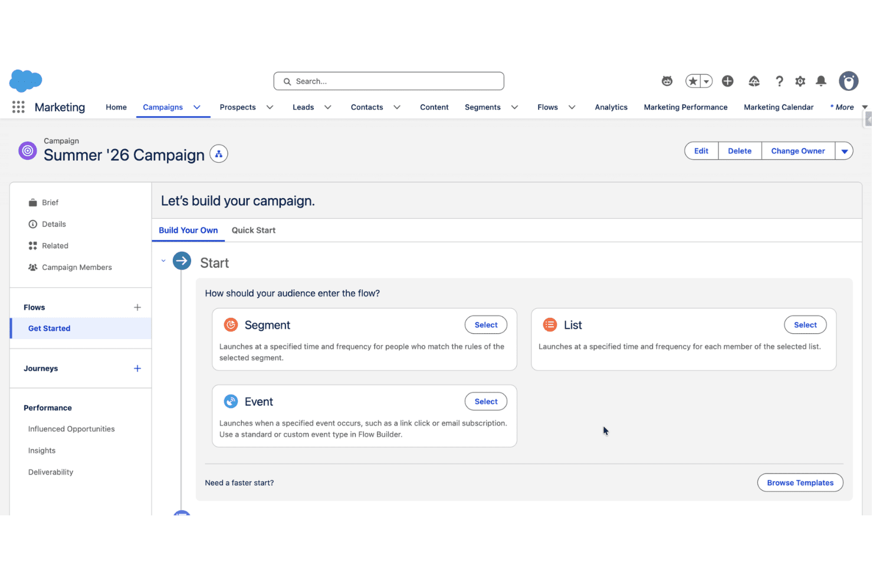Open the Astro mascot icon in header
The height and width of the screenshot is (582, 873).
pyautogui.click(x=667, y=81)
